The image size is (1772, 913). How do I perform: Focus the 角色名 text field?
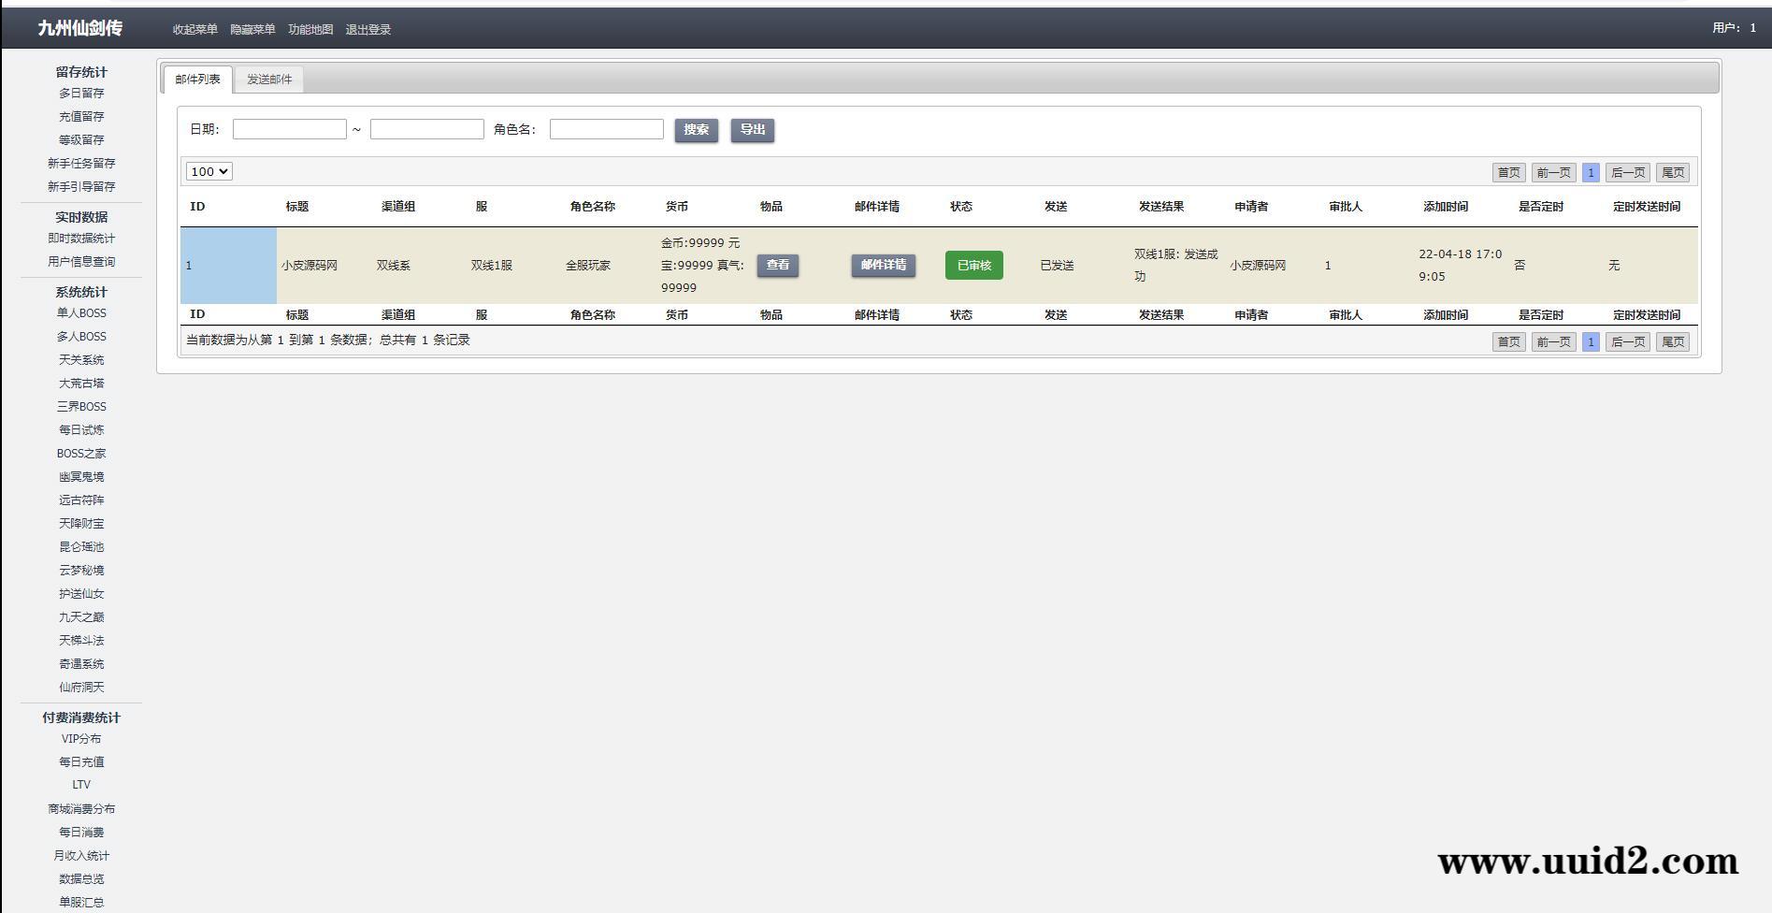(606, 129)
